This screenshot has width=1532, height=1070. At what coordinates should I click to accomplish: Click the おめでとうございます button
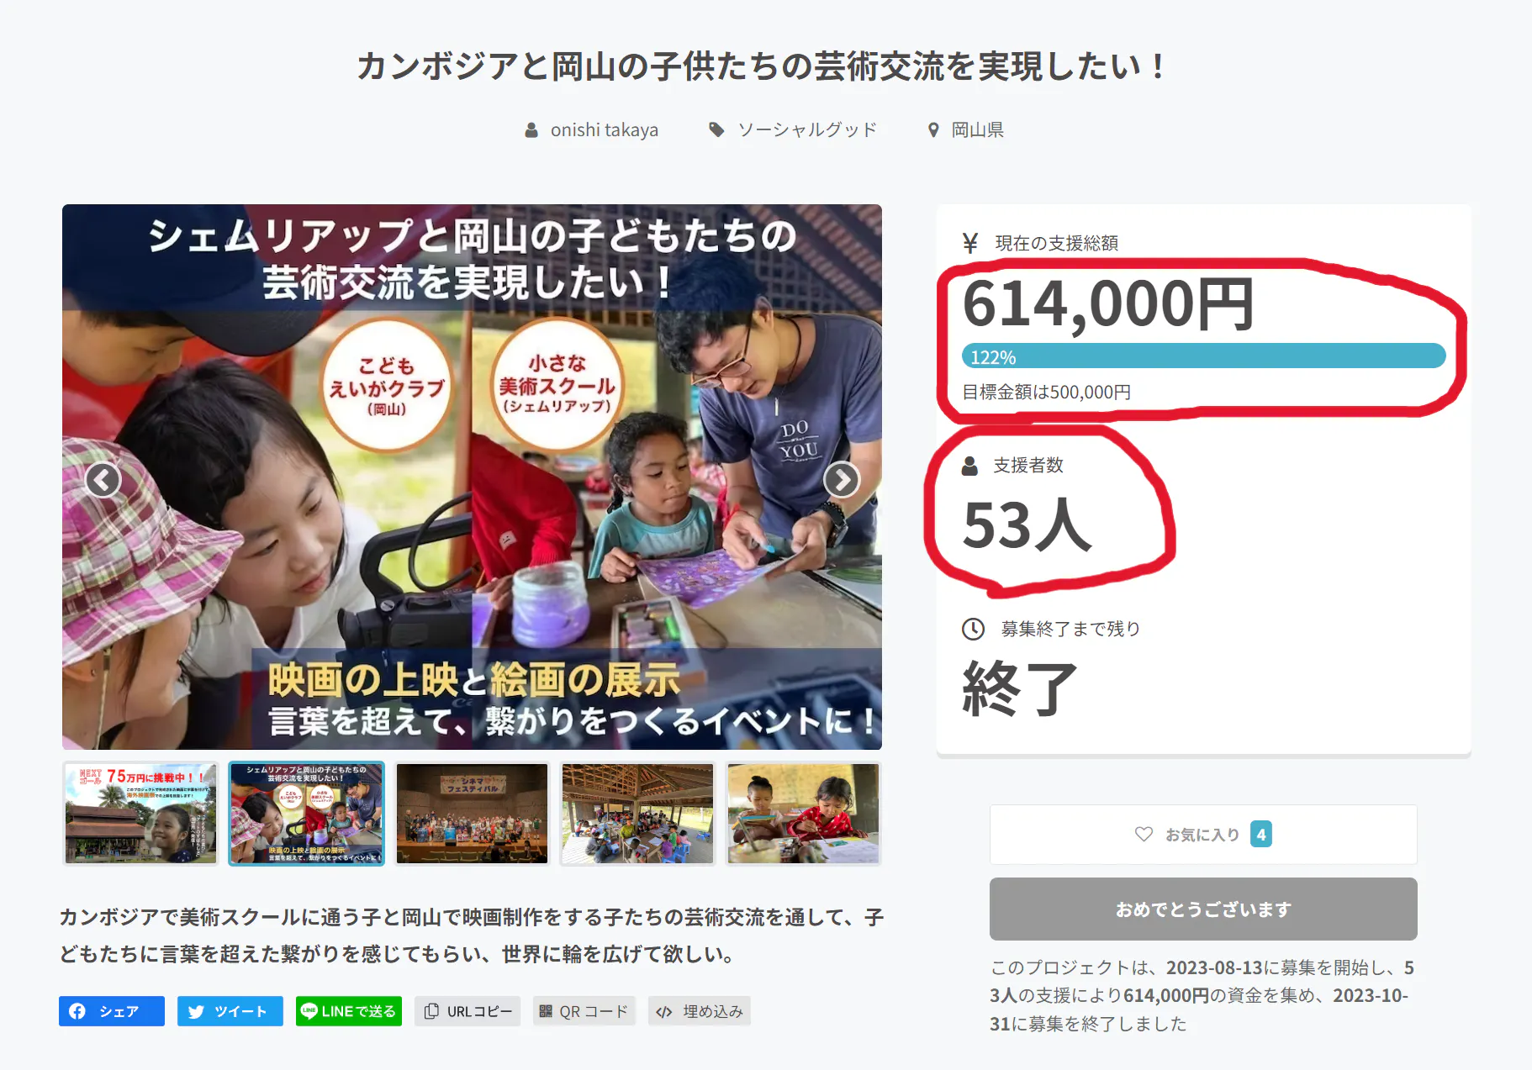(x=1202, y=909)
